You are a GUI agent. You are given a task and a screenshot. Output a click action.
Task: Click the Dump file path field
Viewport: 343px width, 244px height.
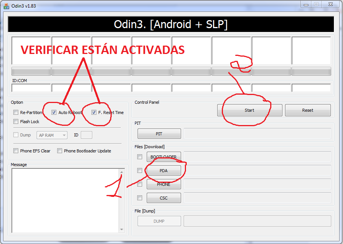pos(258,221)
